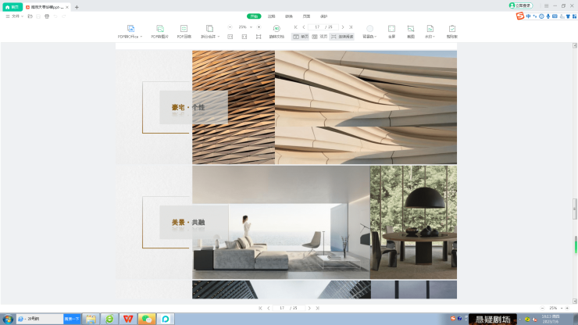Click the PDF转图片 icon
Image resolution: width=578 pixels, height=325 pixels.
click(x=160, y=28)
